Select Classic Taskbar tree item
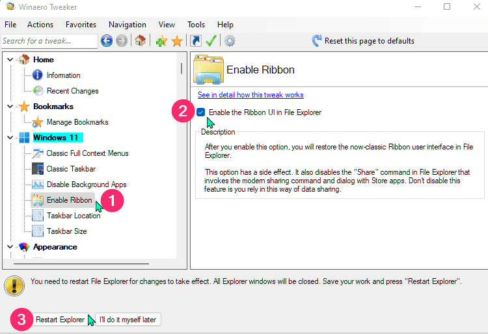The image size is (488, 334). (x=71, y=169)
